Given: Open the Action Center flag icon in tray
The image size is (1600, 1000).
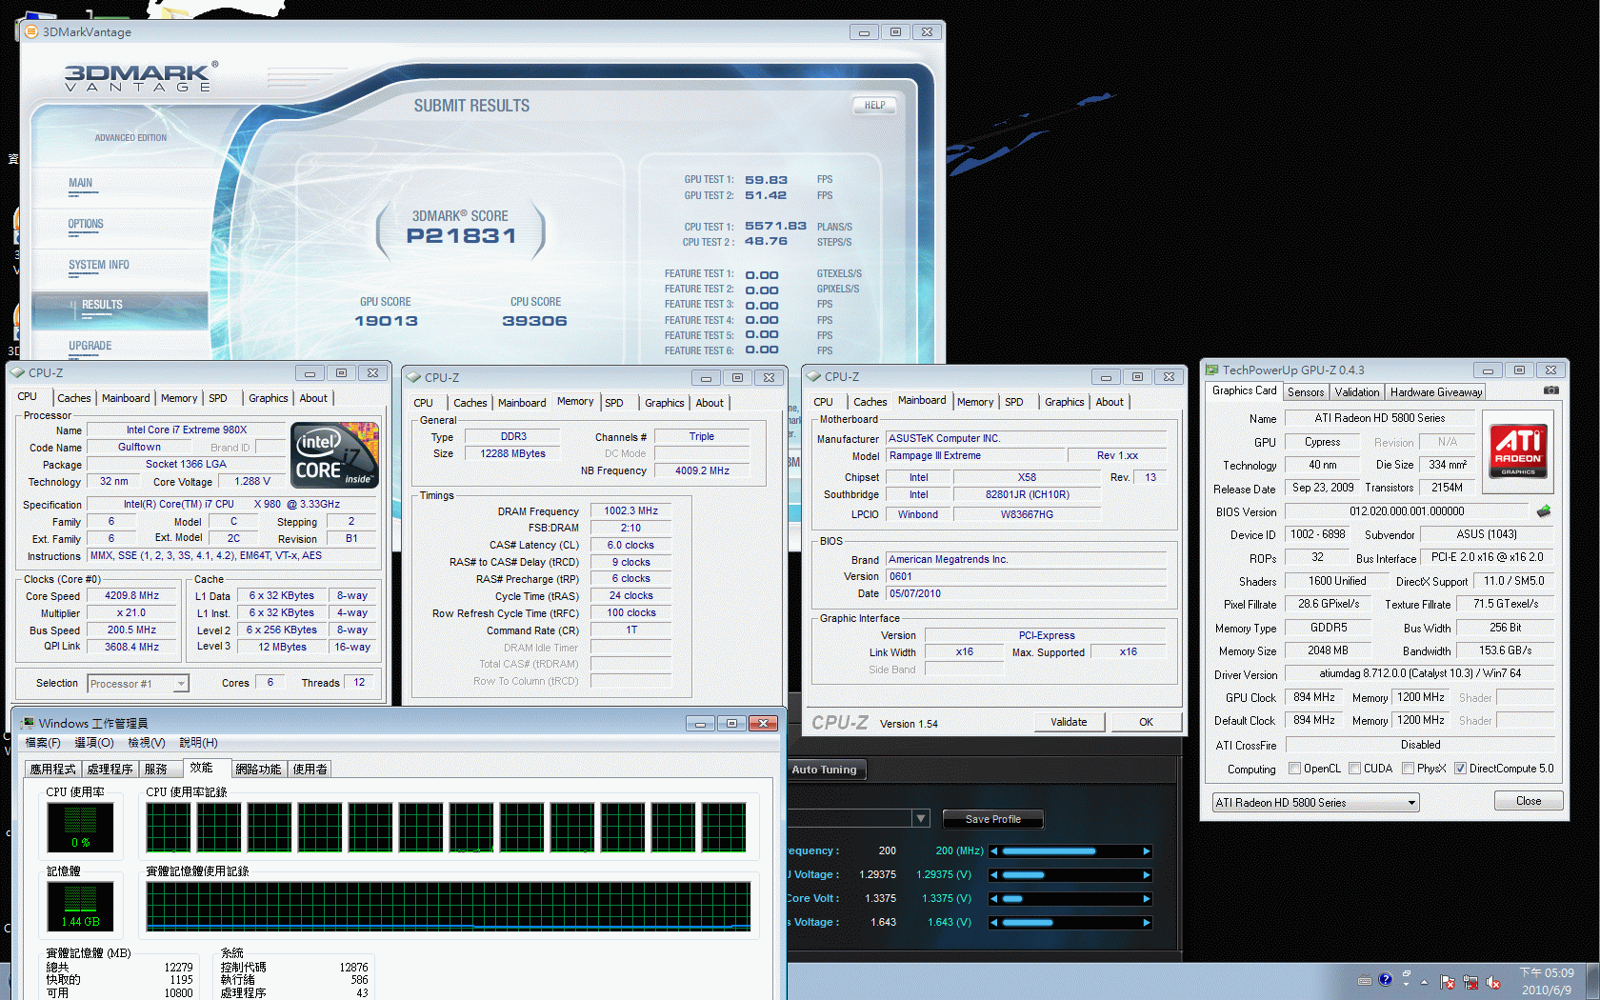Looking at the screenshot, I should (1448, 982).
